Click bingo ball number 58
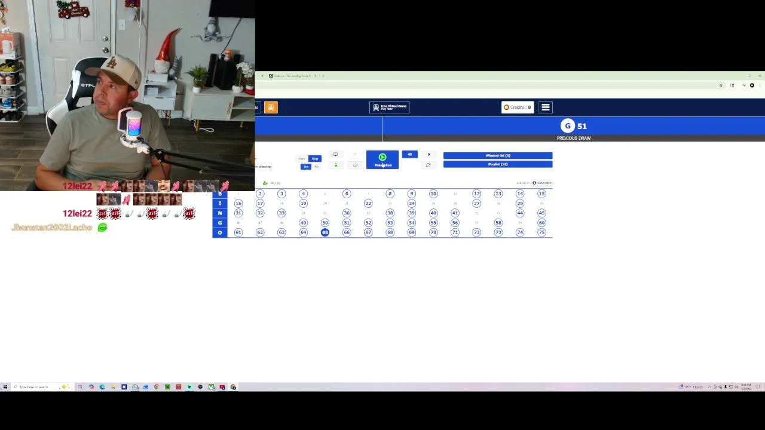765x430 pixels. (x=498, y=223)
